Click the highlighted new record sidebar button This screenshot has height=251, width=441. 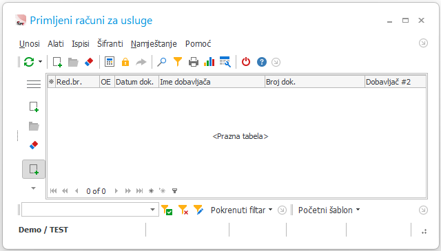coord(34,169)
